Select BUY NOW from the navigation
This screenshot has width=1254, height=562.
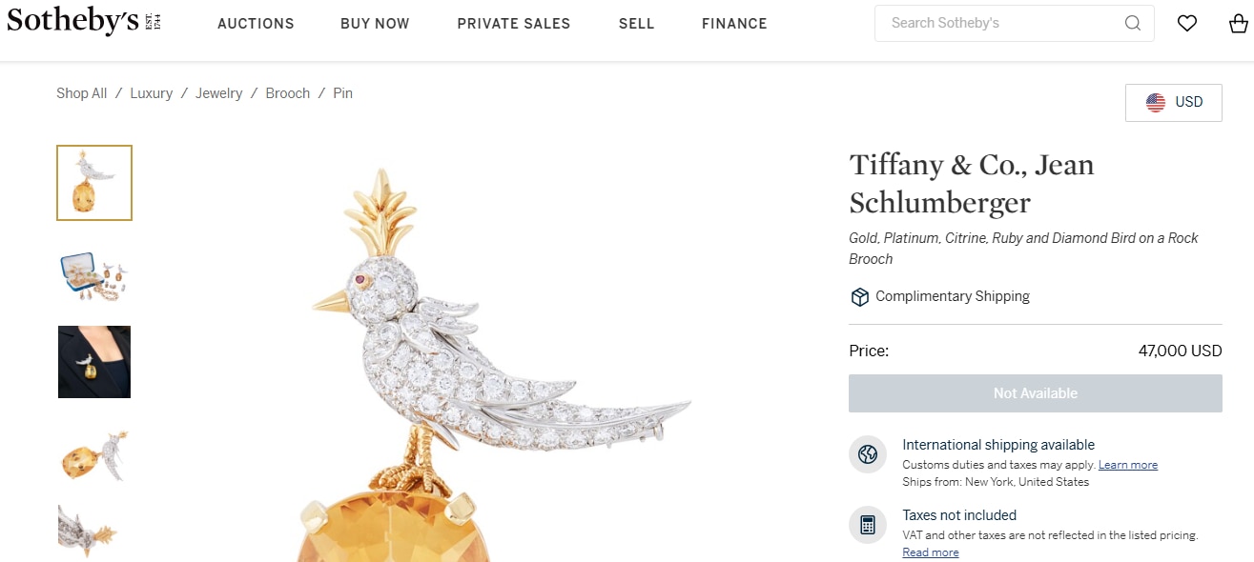[375, 24]
